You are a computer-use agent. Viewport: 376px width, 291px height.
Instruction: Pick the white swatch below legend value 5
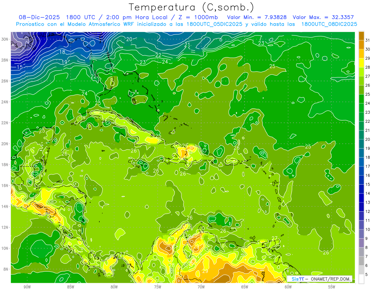pyautogui.click(x=361, y=279)
